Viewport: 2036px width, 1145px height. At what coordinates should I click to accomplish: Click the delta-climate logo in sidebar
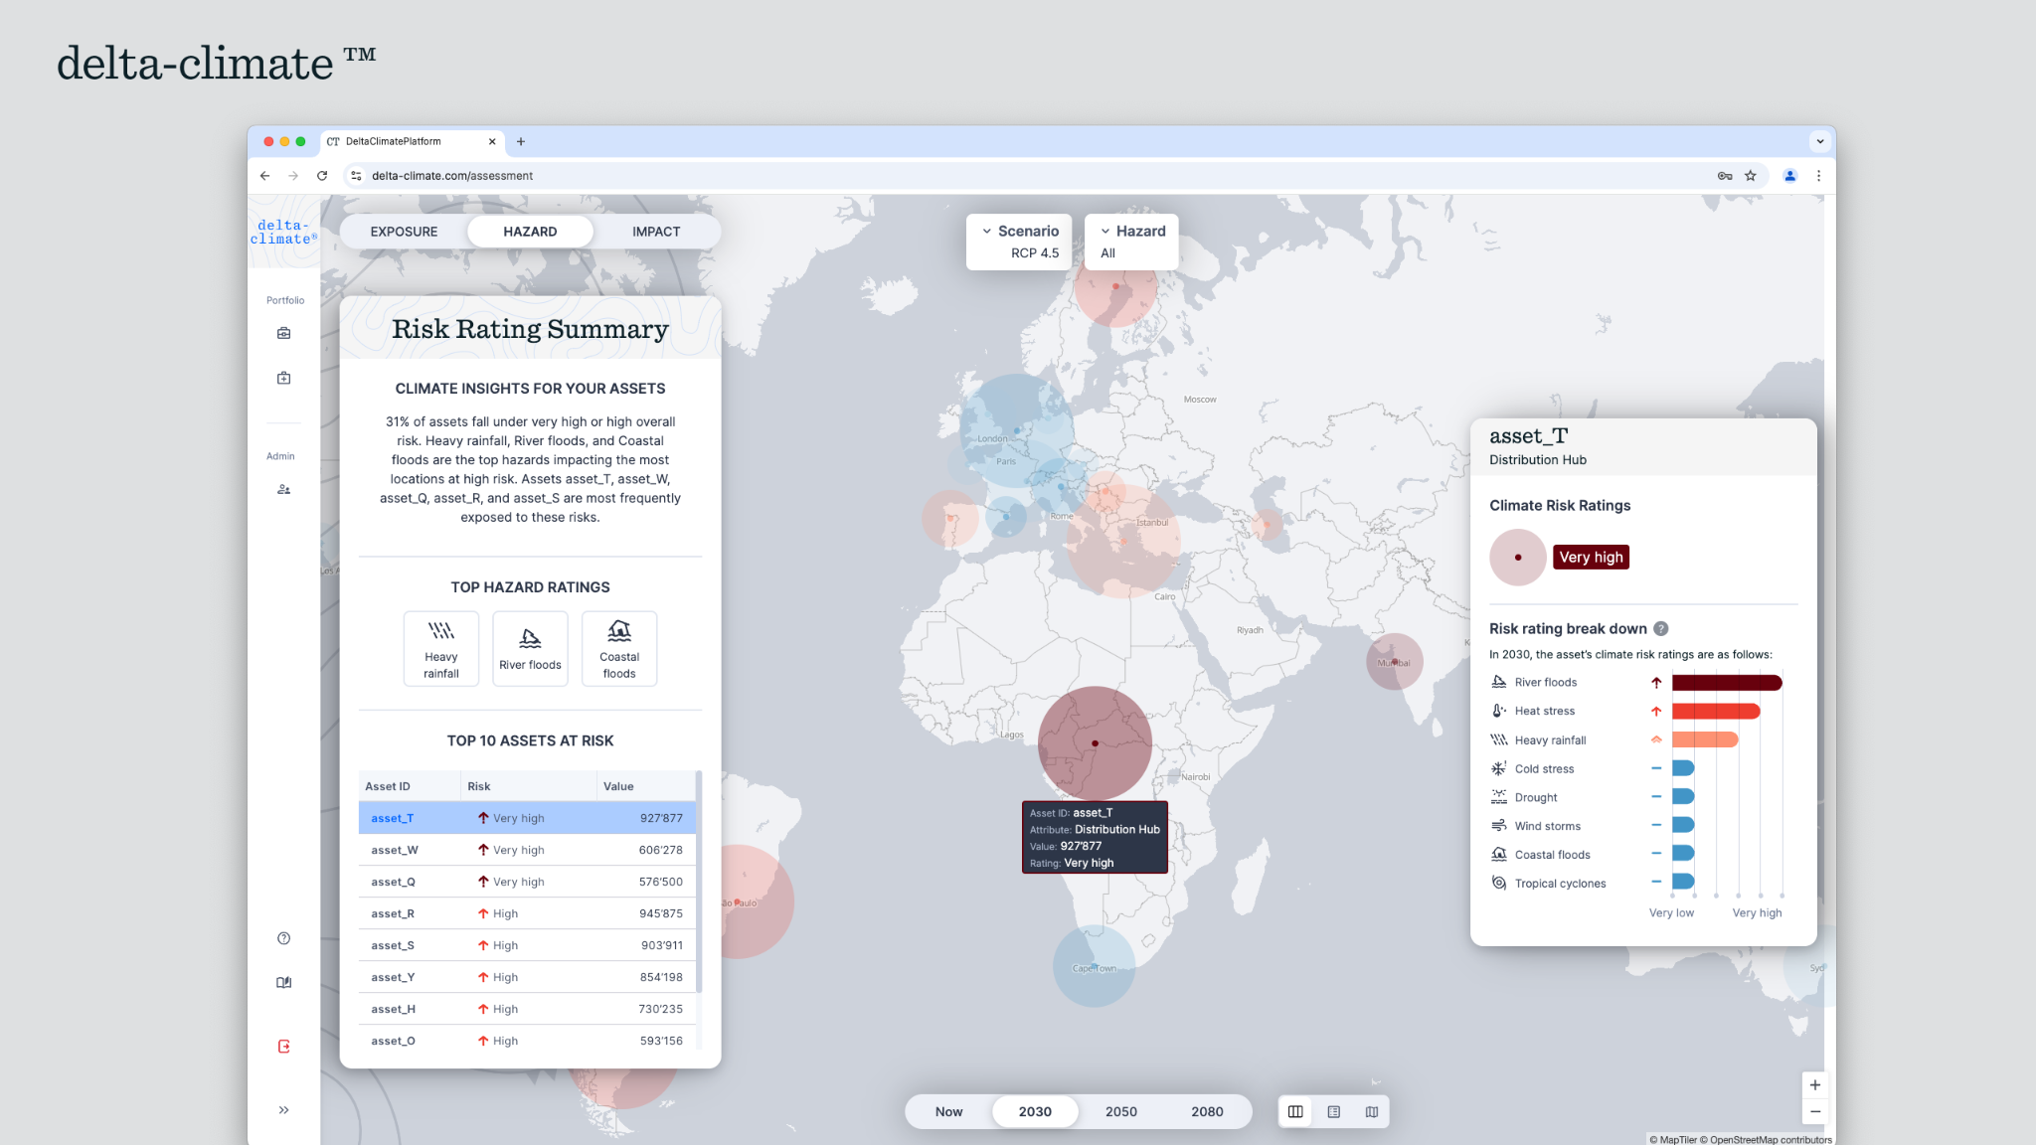[x=283, y=232]
